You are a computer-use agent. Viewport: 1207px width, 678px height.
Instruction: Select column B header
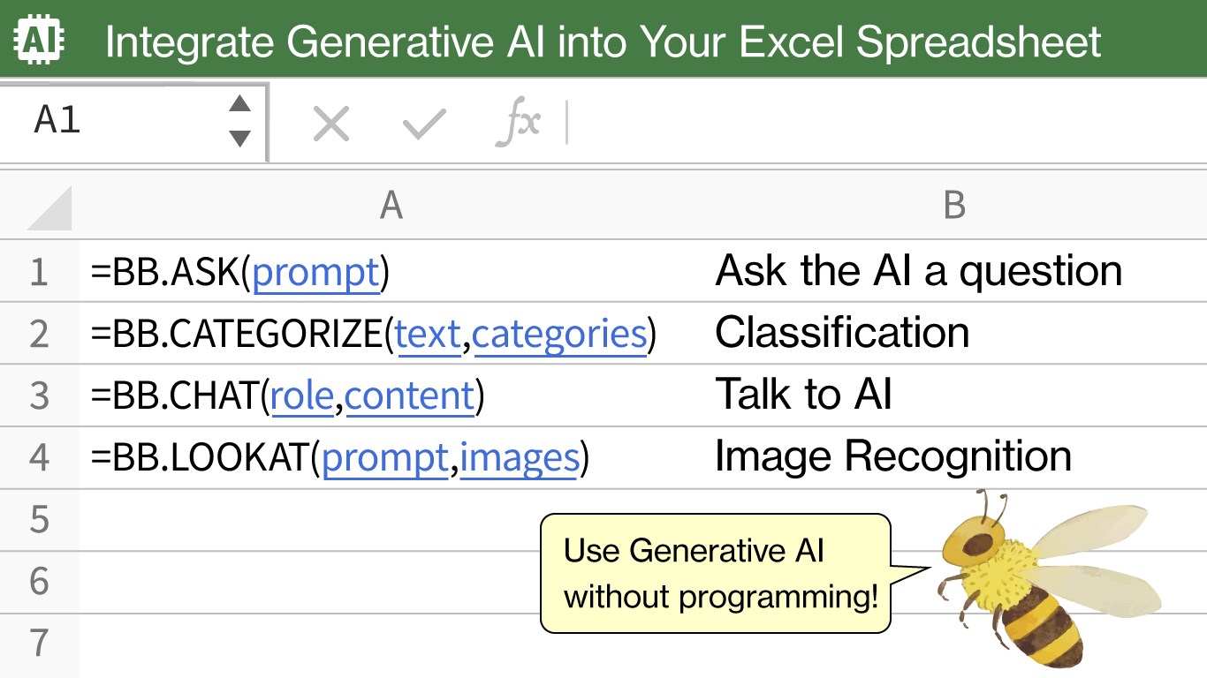click(954, 206)
